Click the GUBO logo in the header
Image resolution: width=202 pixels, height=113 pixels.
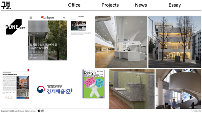[x=6, y=5]
